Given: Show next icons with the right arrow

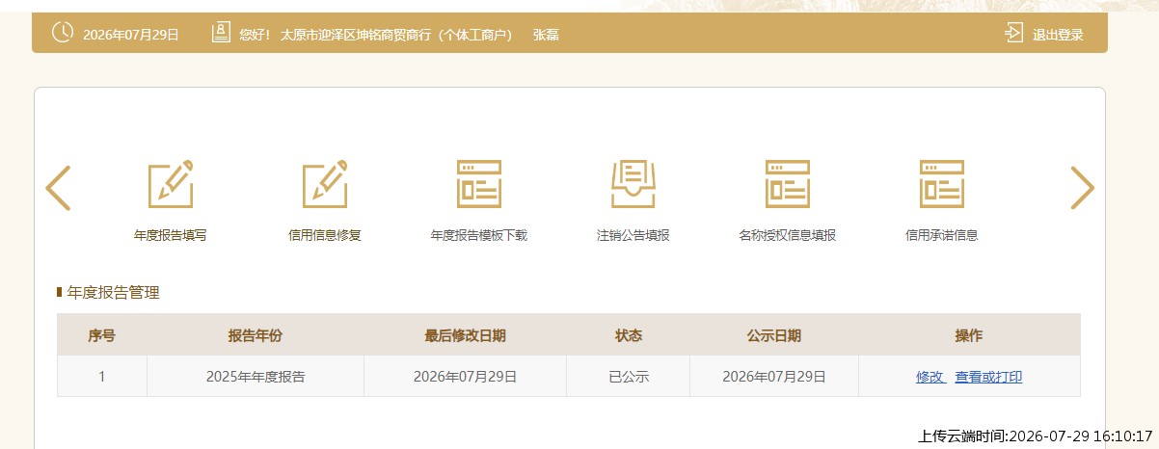Looking at the screenshot, I should [x=1083, y=188].
